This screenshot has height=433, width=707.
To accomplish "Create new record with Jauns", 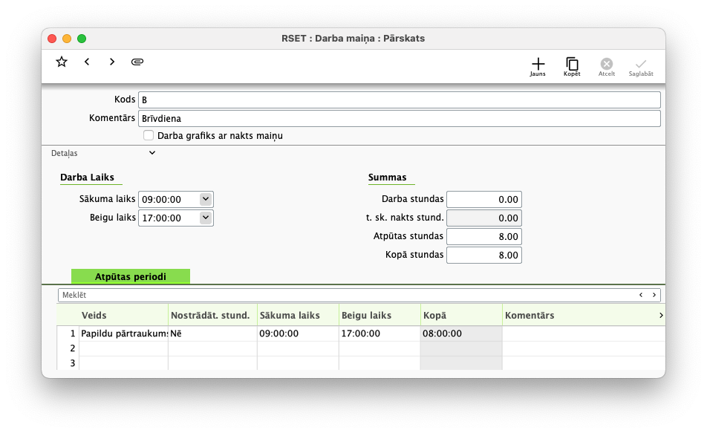I will tap(538, 67).
